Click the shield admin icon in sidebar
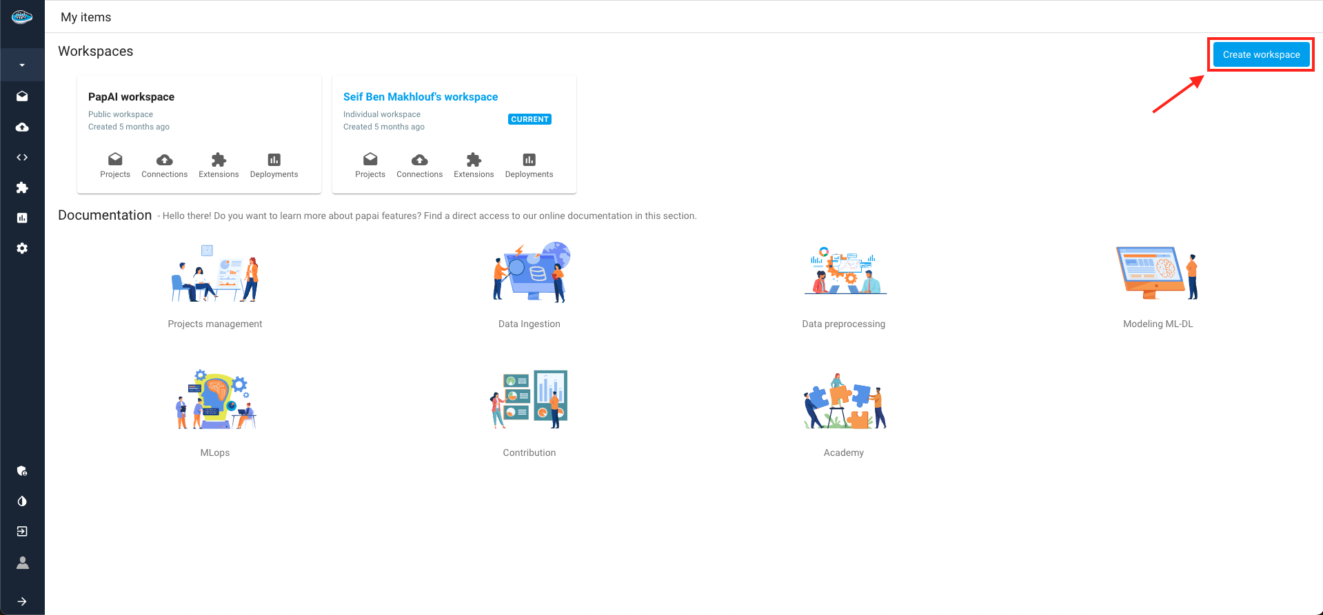This screenshot has width=1323, height=615. [22, 471]
